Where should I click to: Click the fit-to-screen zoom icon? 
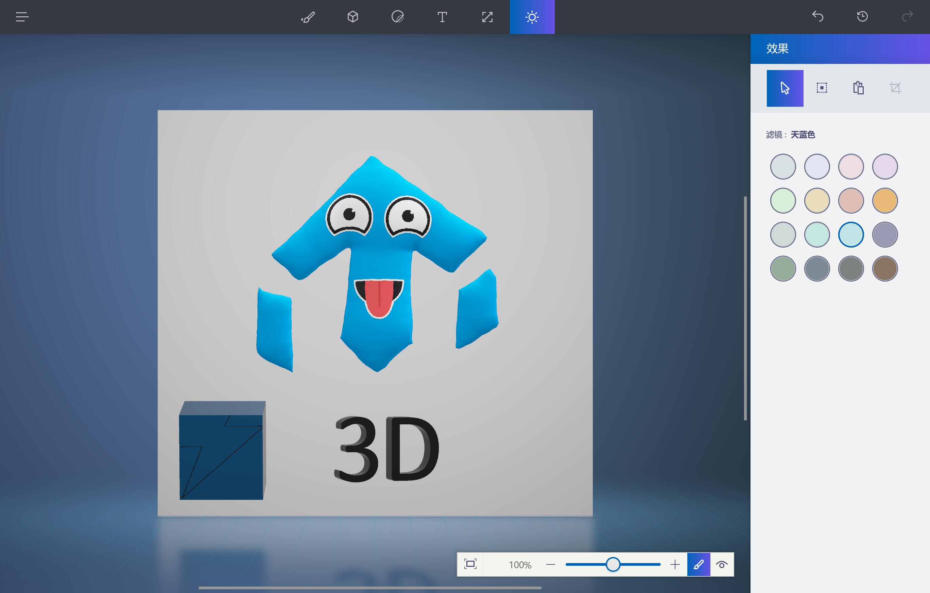(x=470, y=564)
